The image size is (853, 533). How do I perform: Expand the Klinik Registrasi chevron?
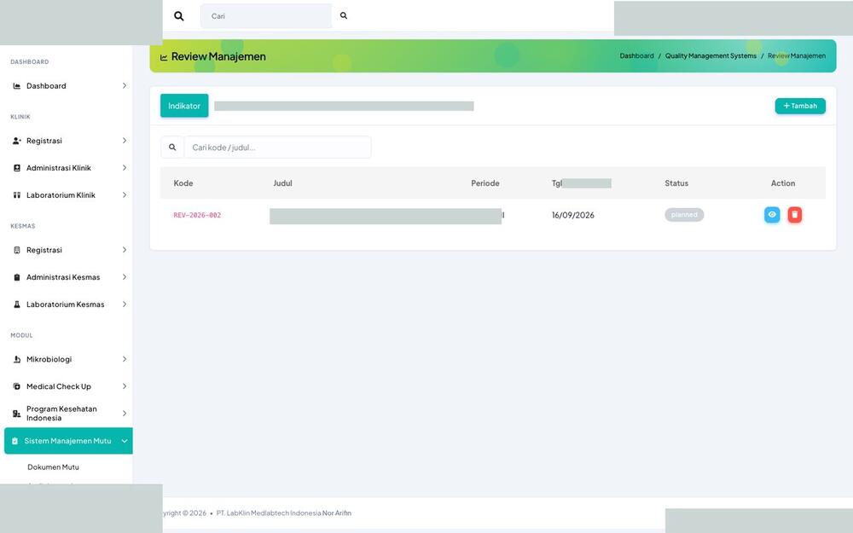(124, 141)
